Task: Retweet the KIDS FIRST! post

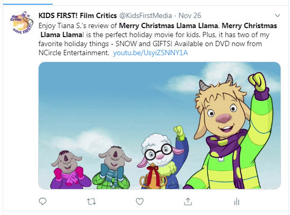Action: pyautogui.click(x=91, y=202)
